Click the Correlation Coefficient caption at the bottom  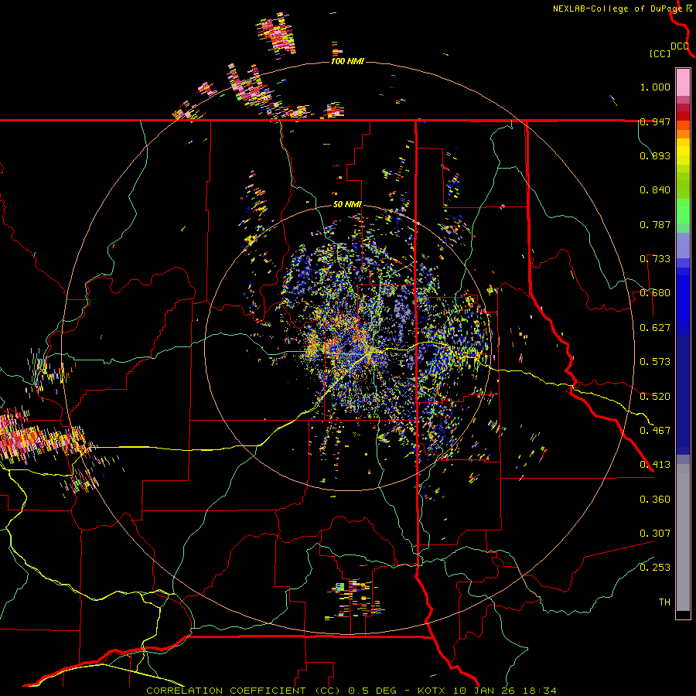click(351, 691)
